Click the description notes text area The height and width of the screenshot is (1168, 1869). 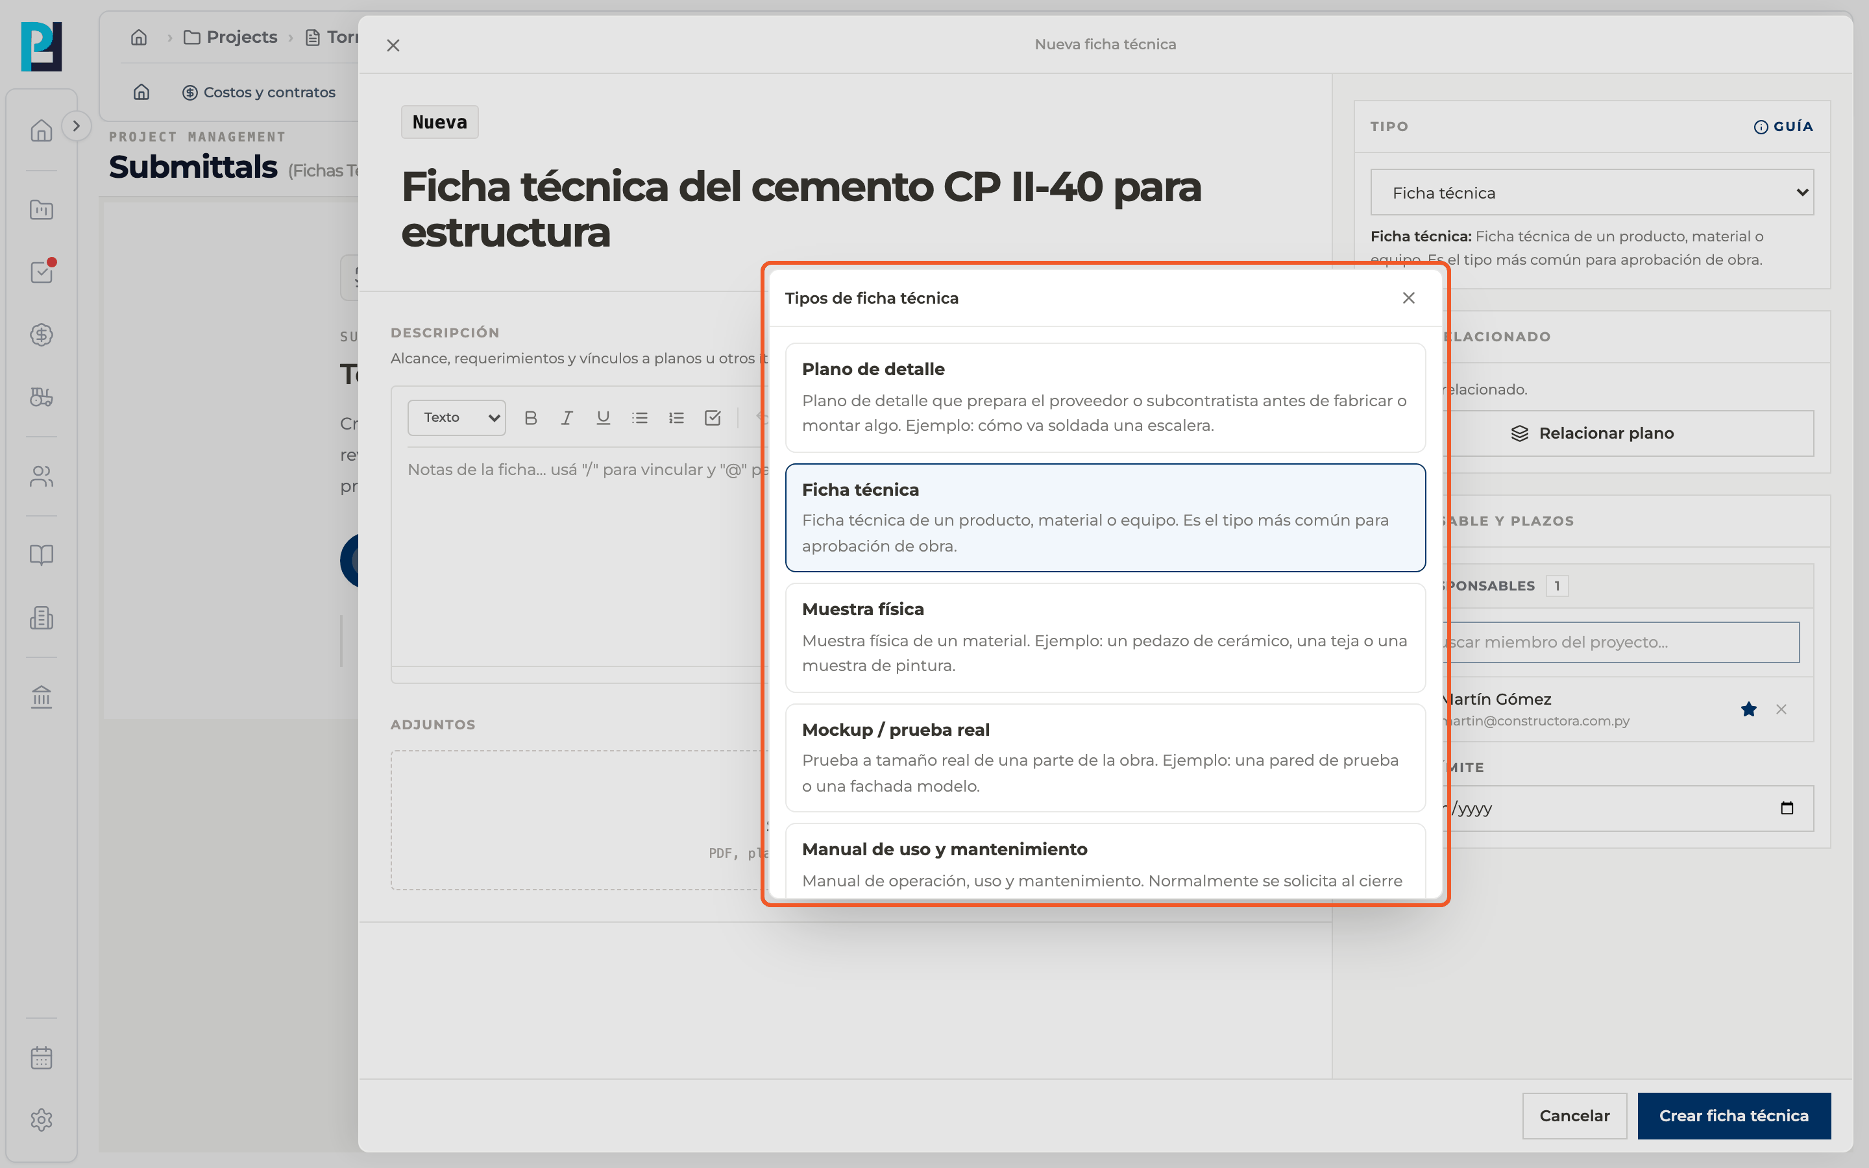click(580, 556)
